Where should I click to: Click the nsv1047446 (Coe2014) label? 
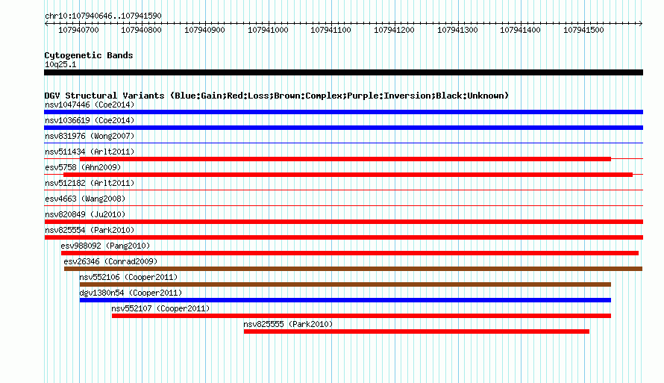[x=90, y=105]
